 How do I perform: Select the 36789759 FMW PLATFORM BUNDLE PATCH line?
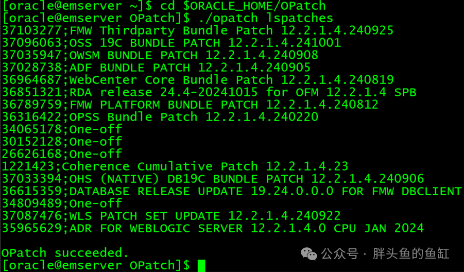(x=190, y=105)
